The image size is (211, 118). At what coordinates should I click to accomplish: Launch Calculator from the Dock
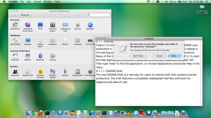click(85, 113)
